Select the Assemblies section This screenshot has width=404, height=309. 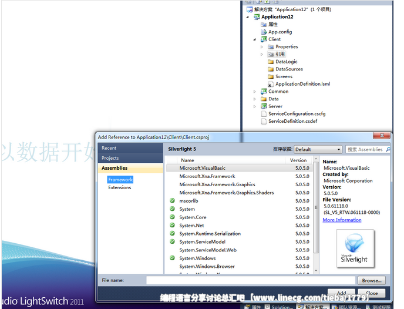(130, 168)
